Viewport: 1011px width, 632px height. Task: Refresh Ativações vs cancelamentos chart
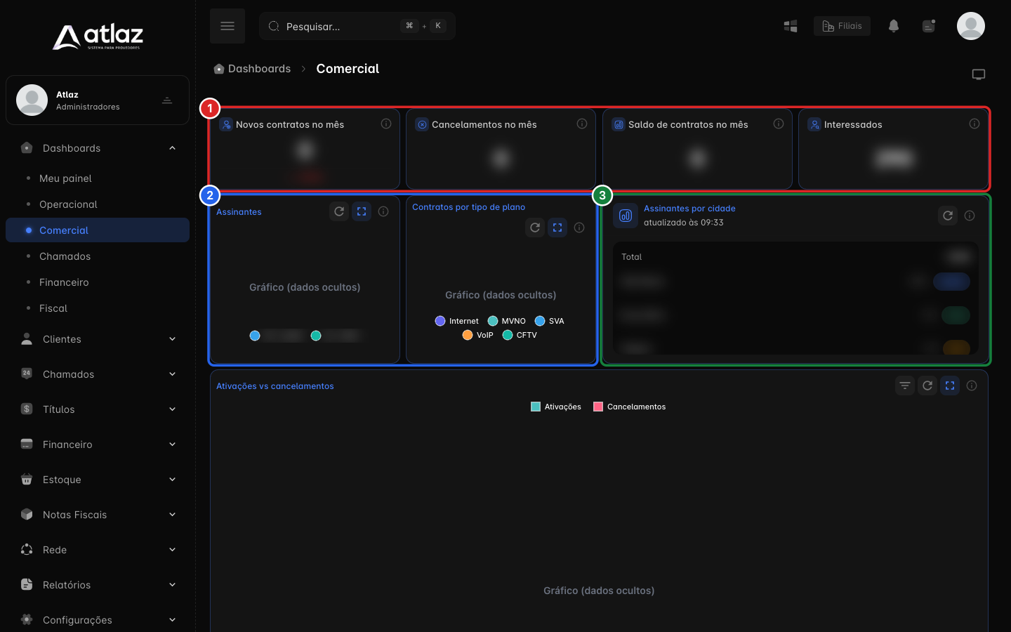coord(927,386)
